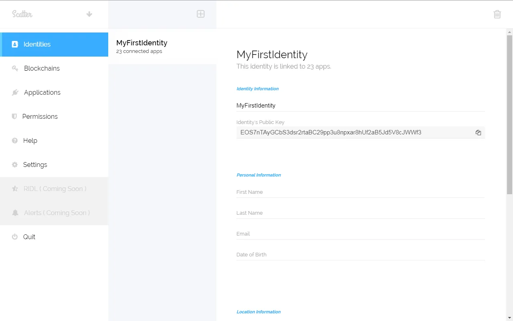Screen dimensions: 513x321
Task: Focus the Last Name field
Action: [361, 213]
